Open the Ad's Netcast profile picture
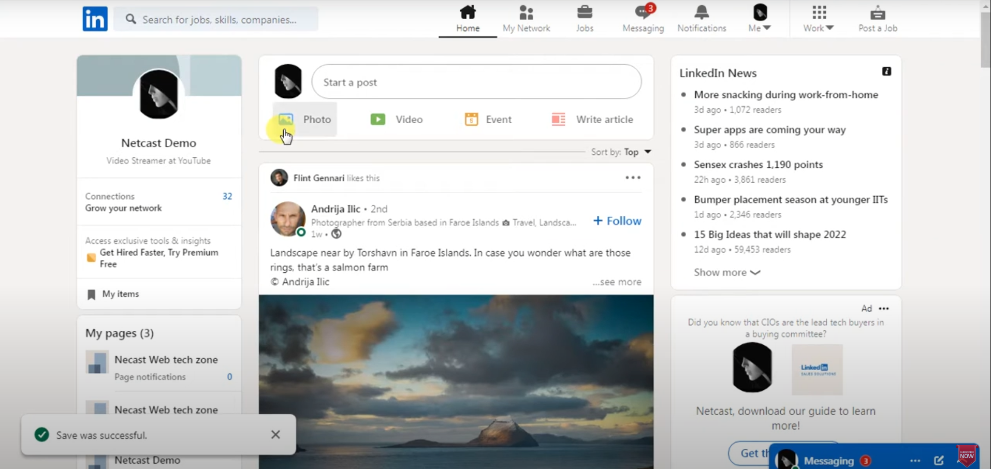This screenshot has width=991, height=469. click(x=752, y=367)
